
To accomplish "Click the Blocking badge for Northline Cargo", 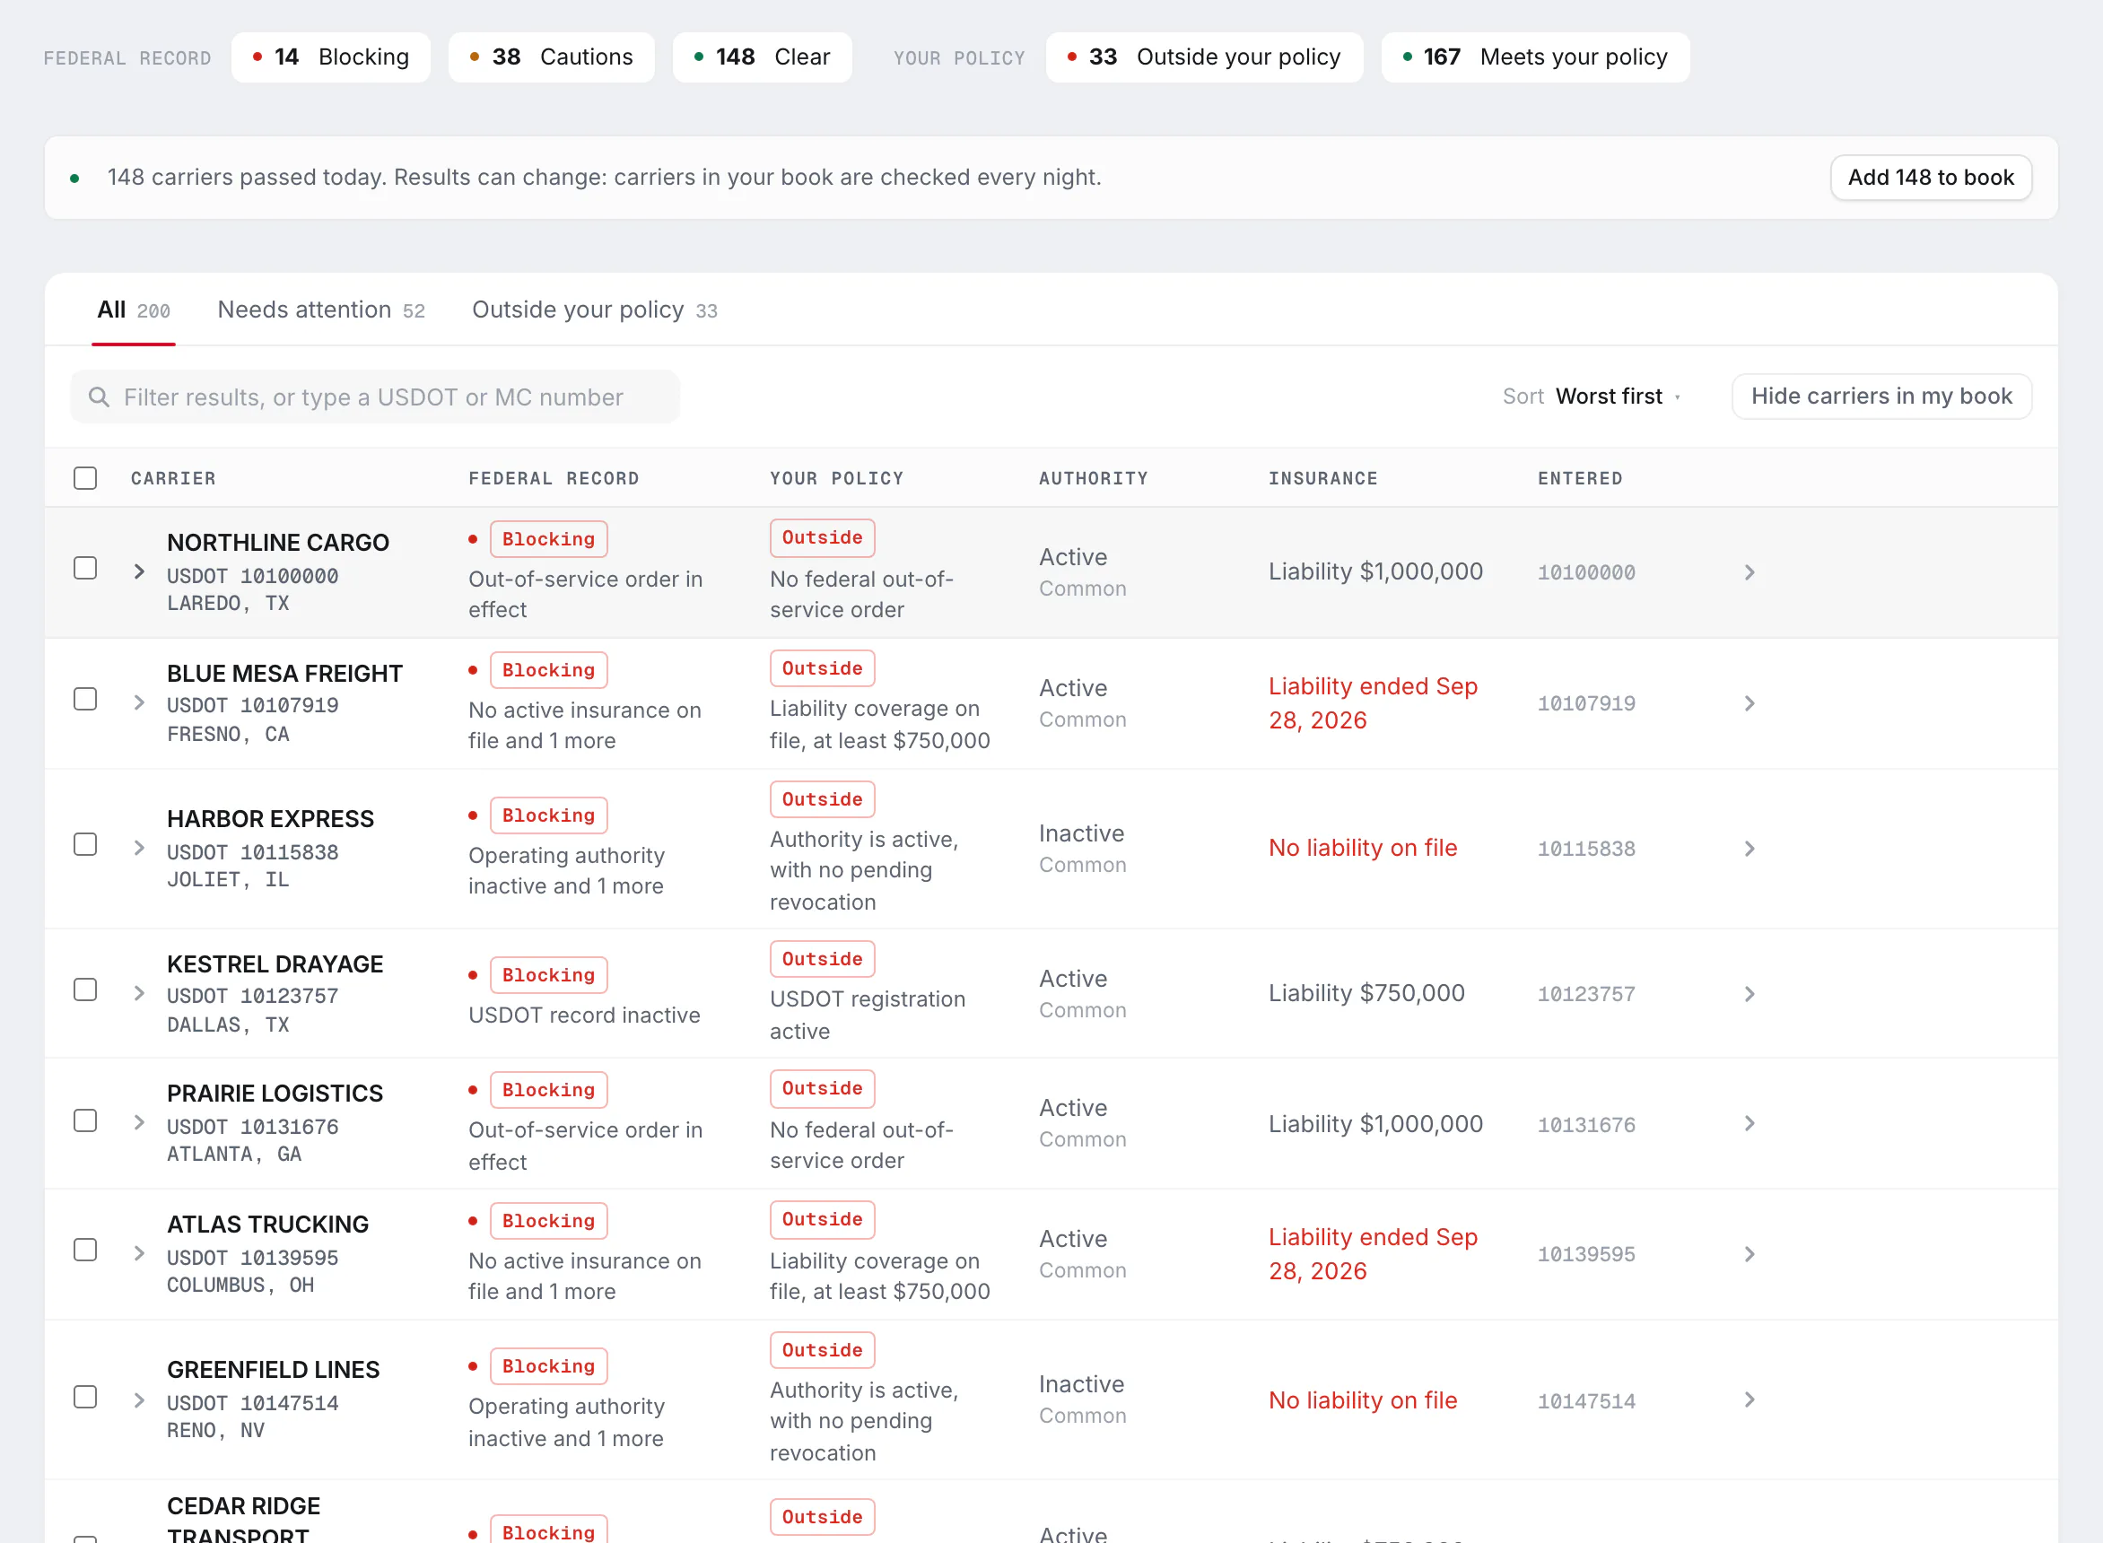I will 548,539.
